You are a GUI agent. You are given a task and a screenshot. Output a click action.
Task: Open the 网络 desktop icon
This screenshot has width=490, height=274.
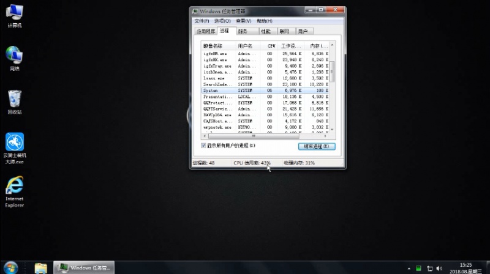pos(14,58)
